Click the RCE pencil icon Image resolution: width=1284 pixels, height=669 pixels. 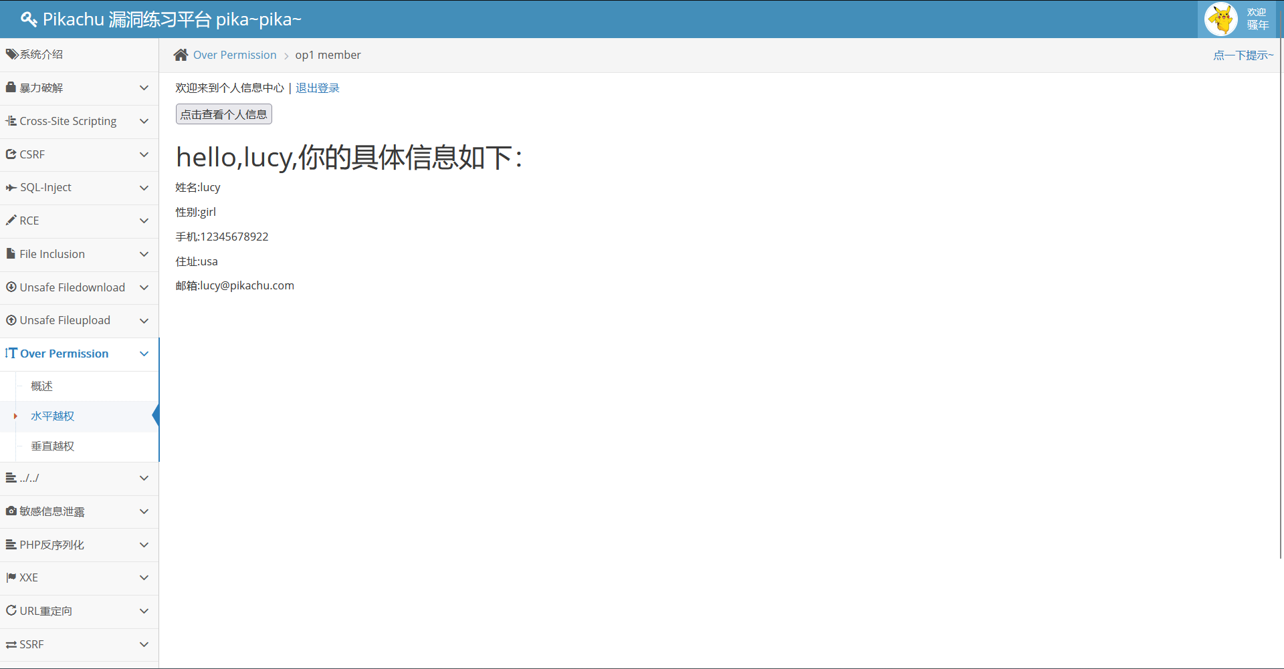click(11, 220)
